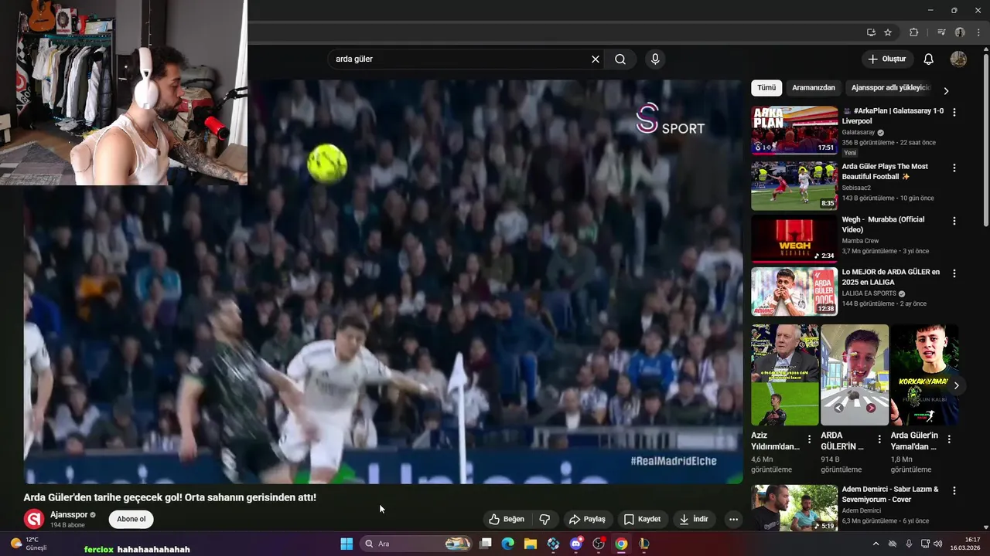This screenshot has height=556, width=990.
Task: Open options for Arda Güler'in Yamal'dan short
Action: click(x=949, y=439)
